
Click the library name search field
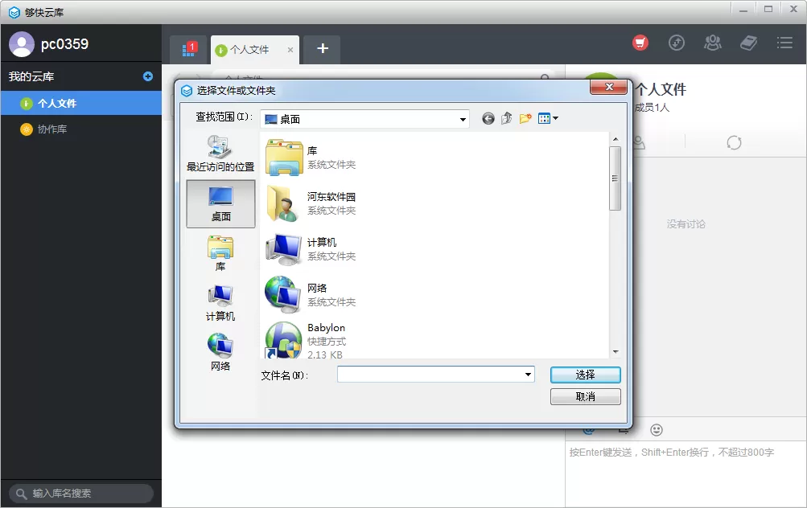click(x=80, y=493)
